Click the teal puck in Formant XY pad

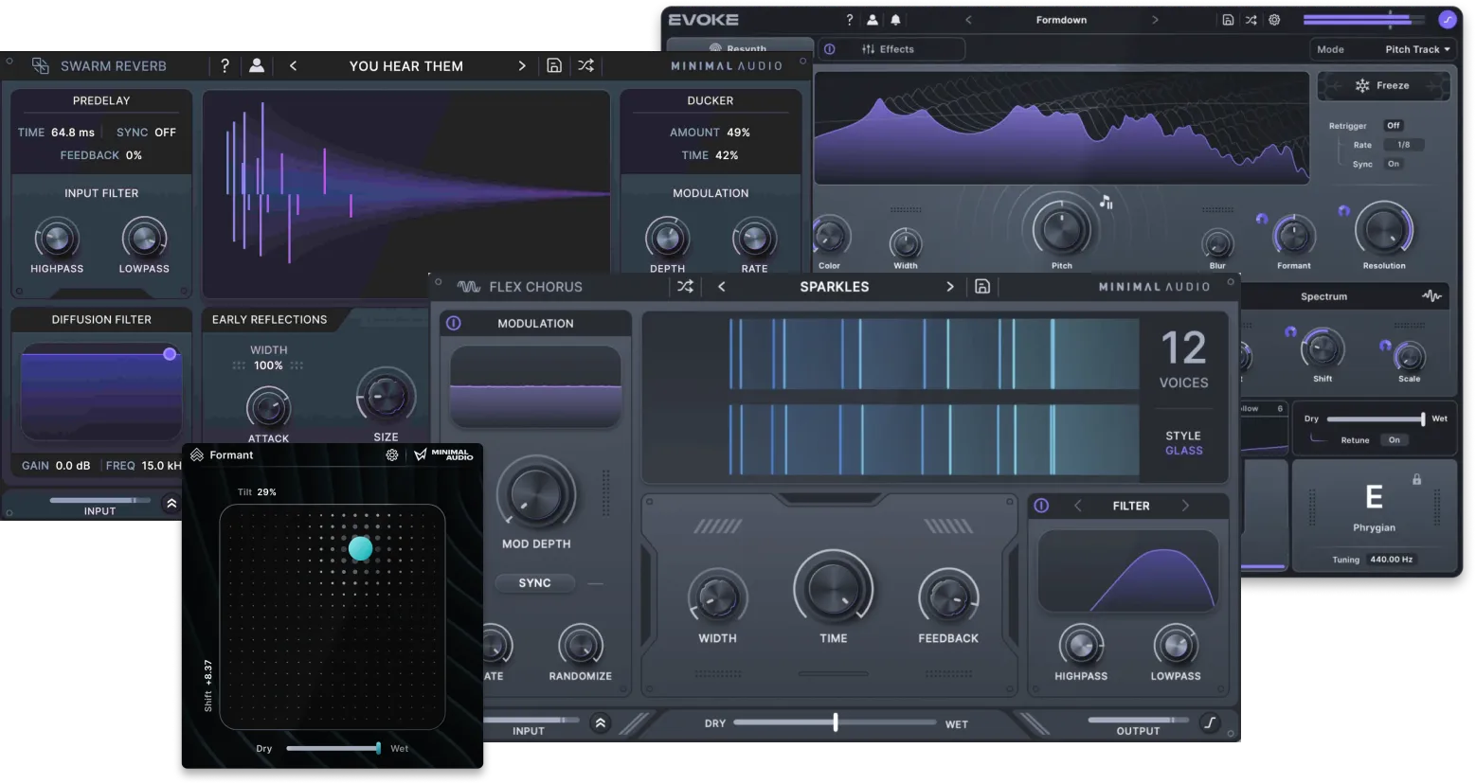(360, 547)
